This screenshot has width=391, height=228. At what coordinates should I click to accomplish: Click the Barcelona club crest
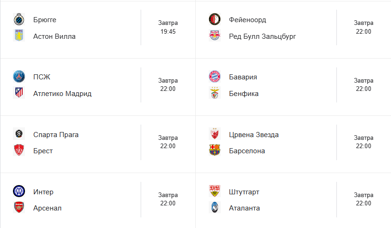point(214,150)
